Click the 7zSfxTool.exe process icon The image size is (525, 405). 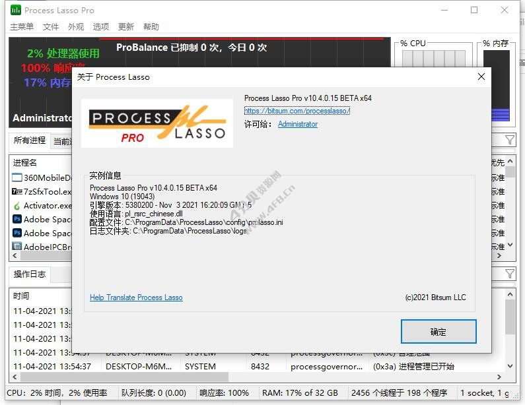[x=17, y=191]
